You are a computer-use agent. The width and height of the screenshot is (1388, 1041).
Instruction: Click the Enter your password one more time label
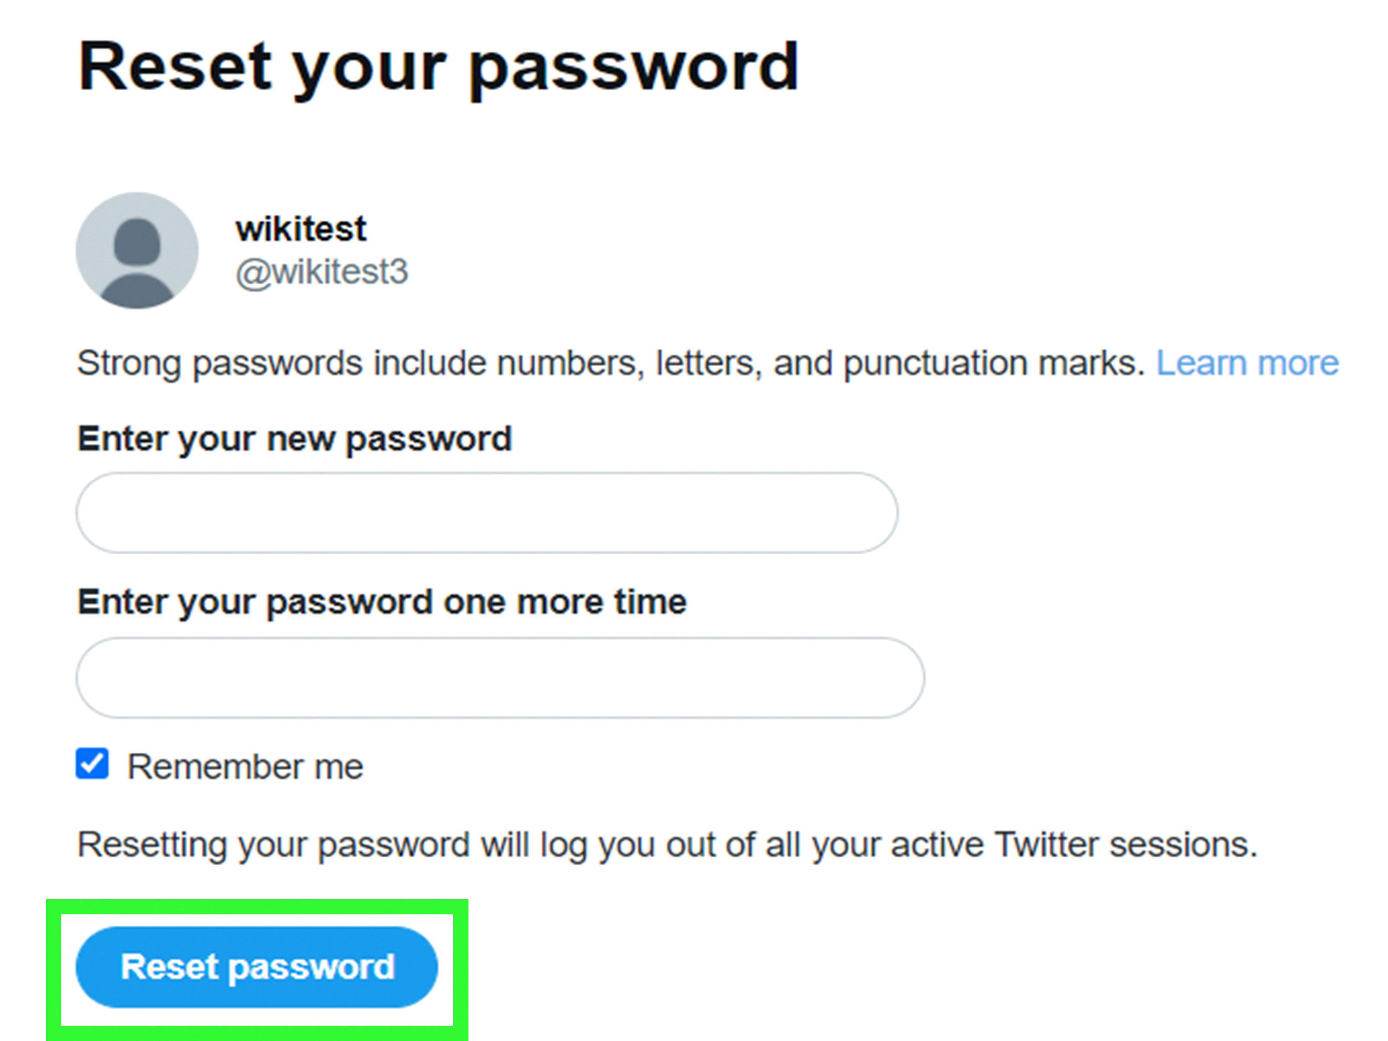tap(382, 602)
